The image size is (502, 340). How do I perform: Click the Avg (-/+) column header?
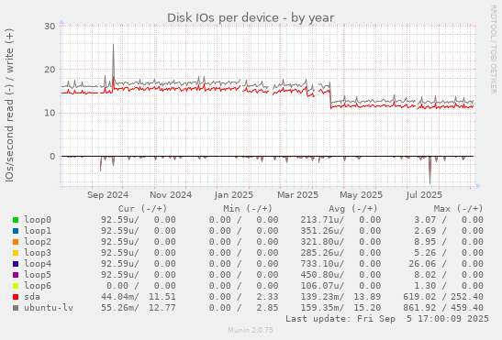353,209
